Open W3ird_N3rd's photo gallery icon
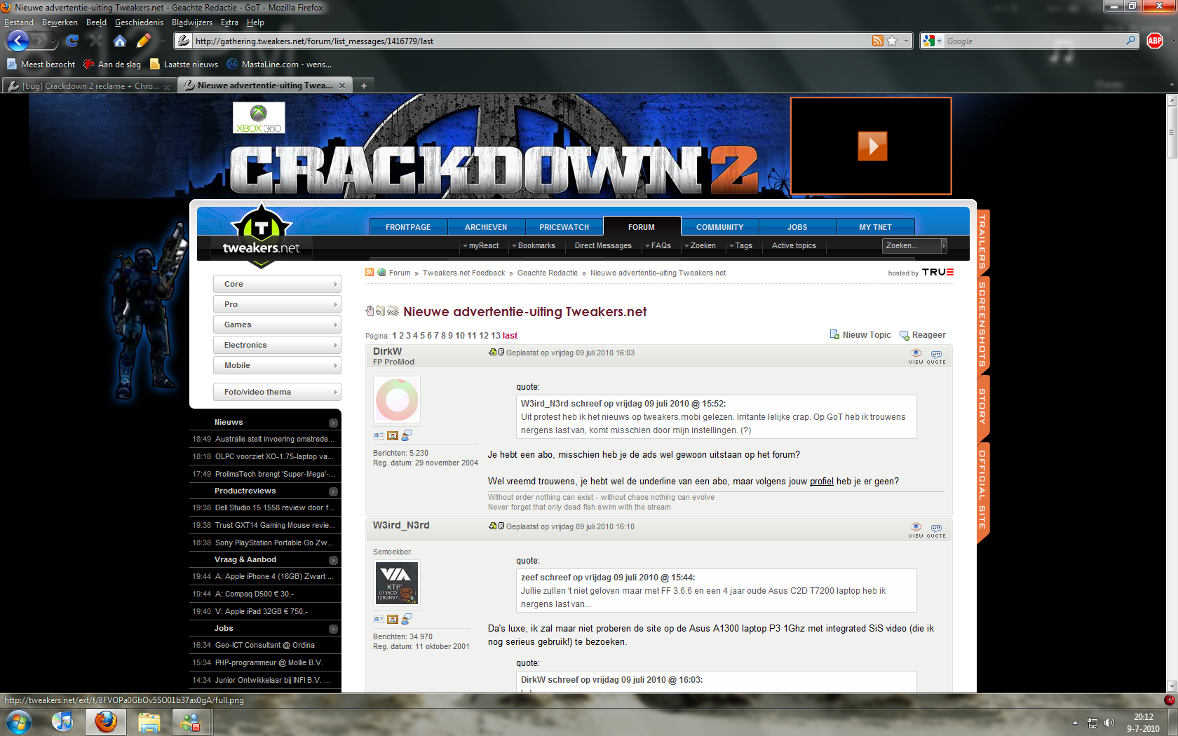This screenshot has width=1178, height=736. (393, 620)
